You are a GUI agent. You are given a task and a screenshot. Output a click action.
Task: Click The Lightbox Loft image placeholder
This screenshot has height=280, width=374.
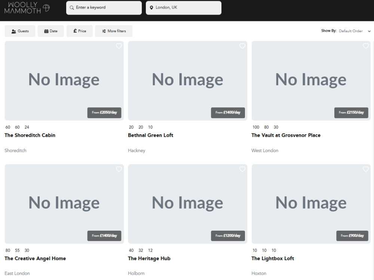click(311, 204)
